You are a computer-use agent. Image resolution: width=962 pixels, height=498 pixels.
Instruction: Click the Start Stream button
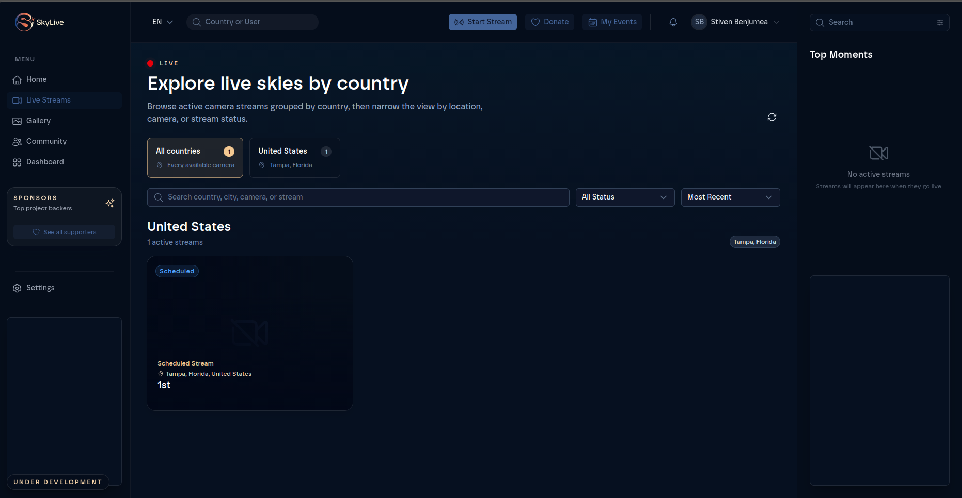pos(483,22)
